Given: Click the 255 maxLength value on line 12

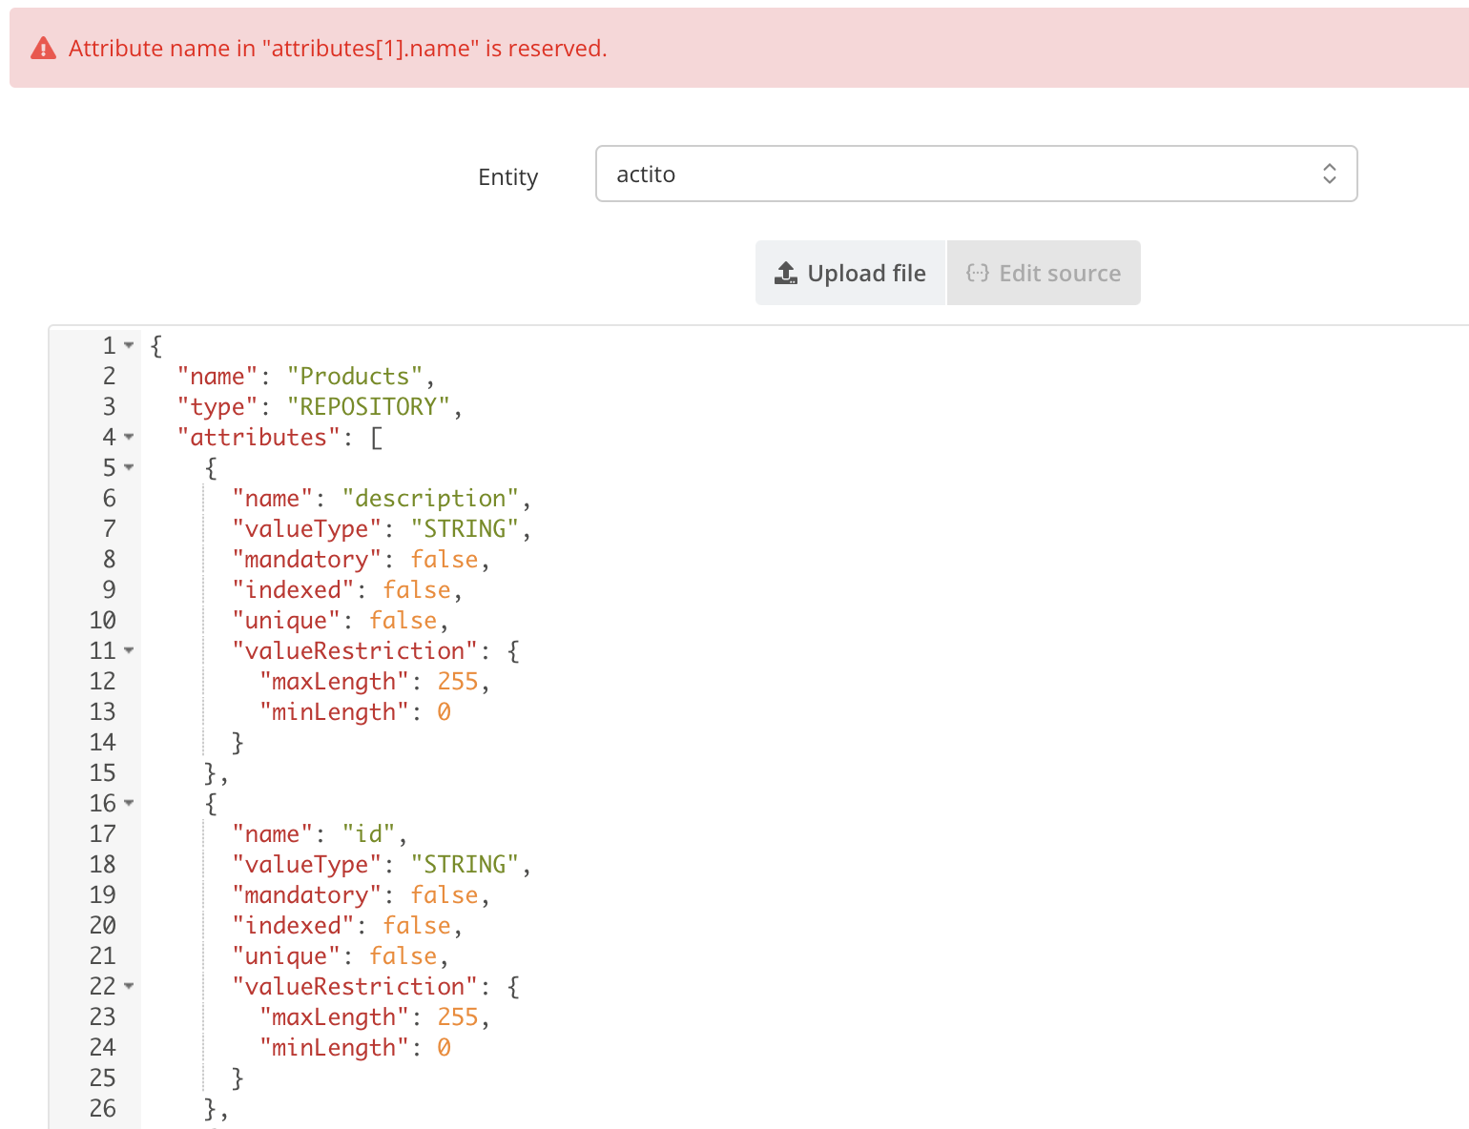Looking at the screenshot, I should 458,682.
